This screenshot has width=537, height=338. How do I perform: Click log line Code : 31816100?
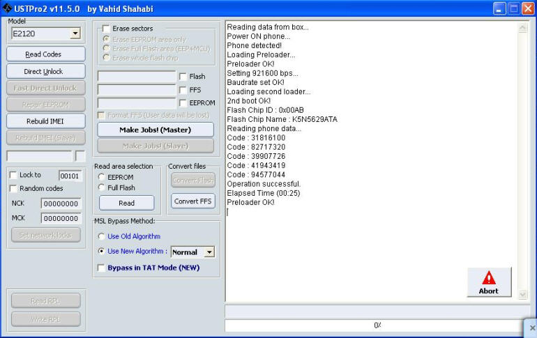(x=256, y=138)
